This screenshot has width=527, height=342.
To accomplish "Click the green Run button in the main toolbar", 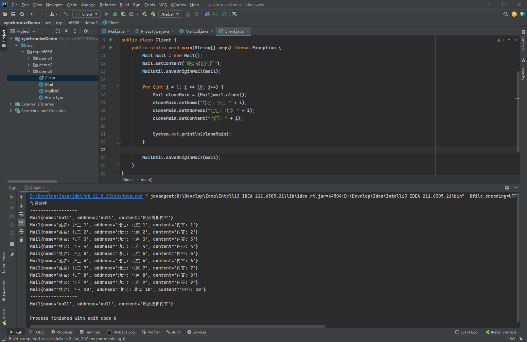I will pyautogui.click(x=107, y=14).
